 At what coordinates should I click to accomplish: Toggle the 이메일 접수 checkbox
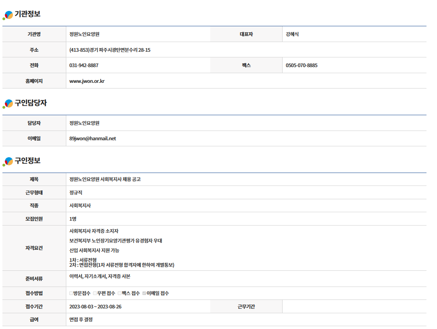pyautogui.click(x=144, y=293)
